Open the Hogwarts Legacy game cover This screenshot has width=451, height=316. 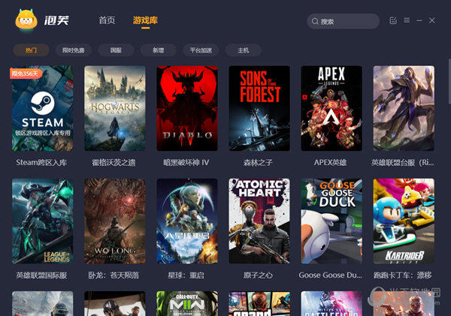click(115, 108)
